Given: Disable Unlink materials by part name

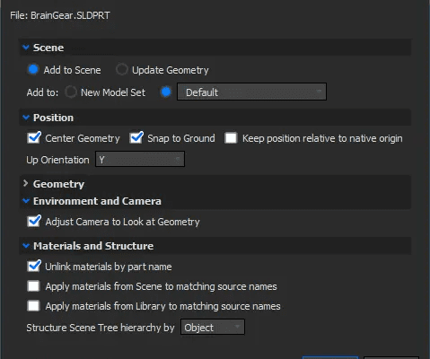Looking at the screenshot, I should [34, 266].
